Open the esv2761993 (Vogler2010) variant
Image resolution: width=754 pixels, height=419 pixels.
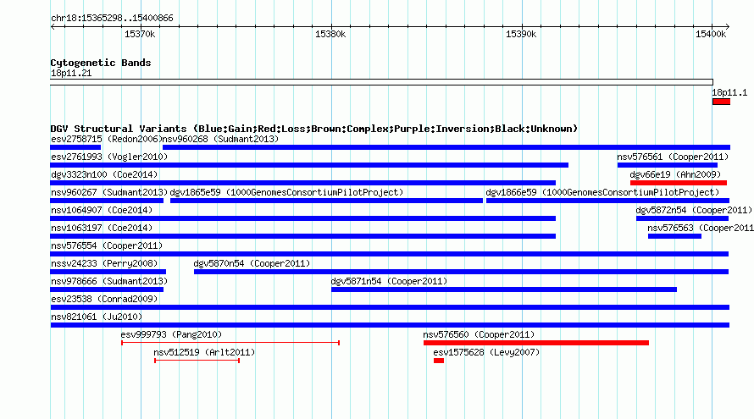109,157
